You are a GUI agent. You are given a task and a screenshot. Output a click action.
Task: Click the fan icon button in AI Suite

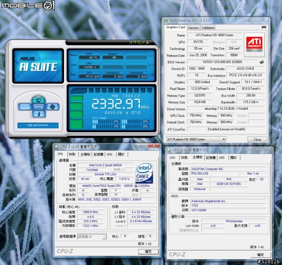[52, 107]
